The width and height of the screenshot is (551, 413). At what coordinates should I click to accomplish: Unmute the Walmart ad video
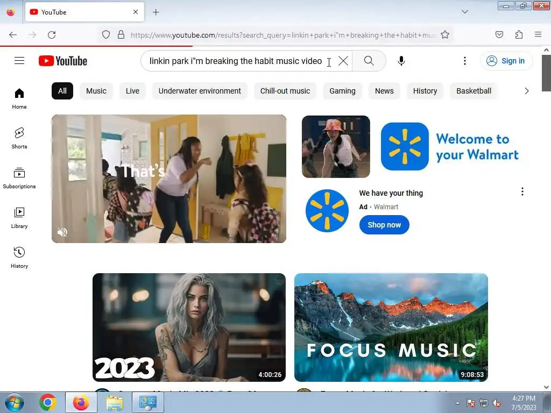pos(62,232)
